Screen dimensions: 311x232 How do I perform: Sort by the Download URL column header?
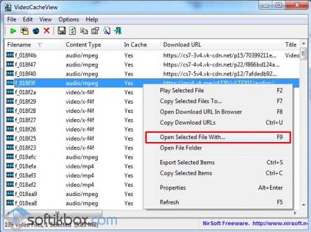point(221,45)
